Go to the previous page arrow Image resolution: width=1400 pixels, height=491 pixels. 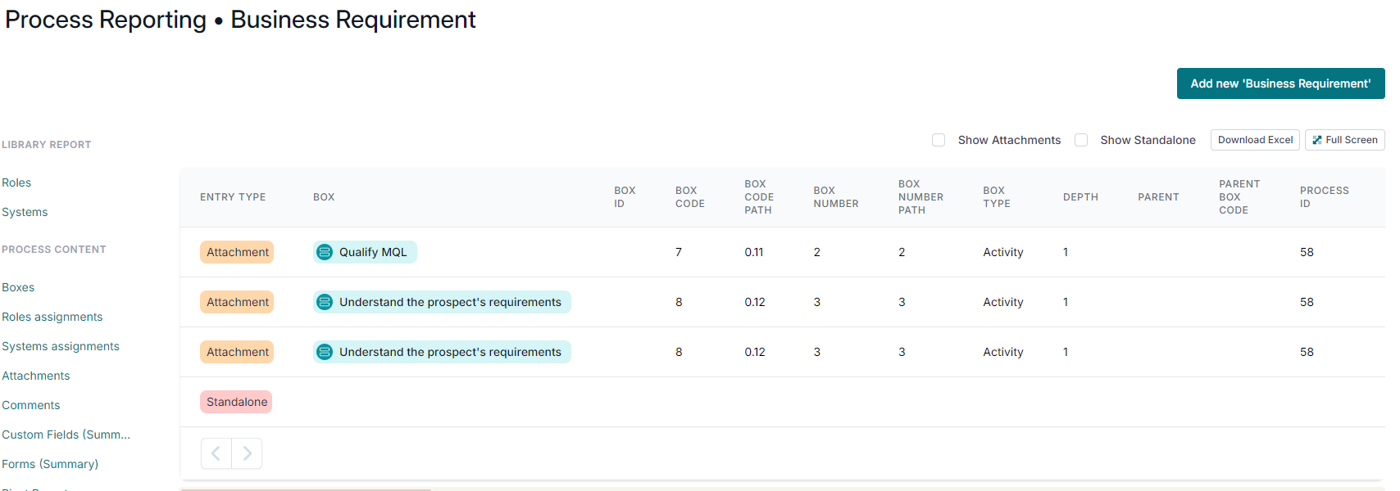point(216,453)
